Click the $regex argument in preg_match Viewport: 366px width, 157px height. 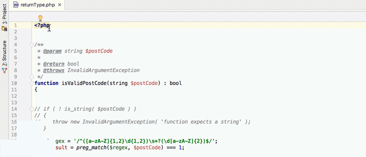click(119, 148)
